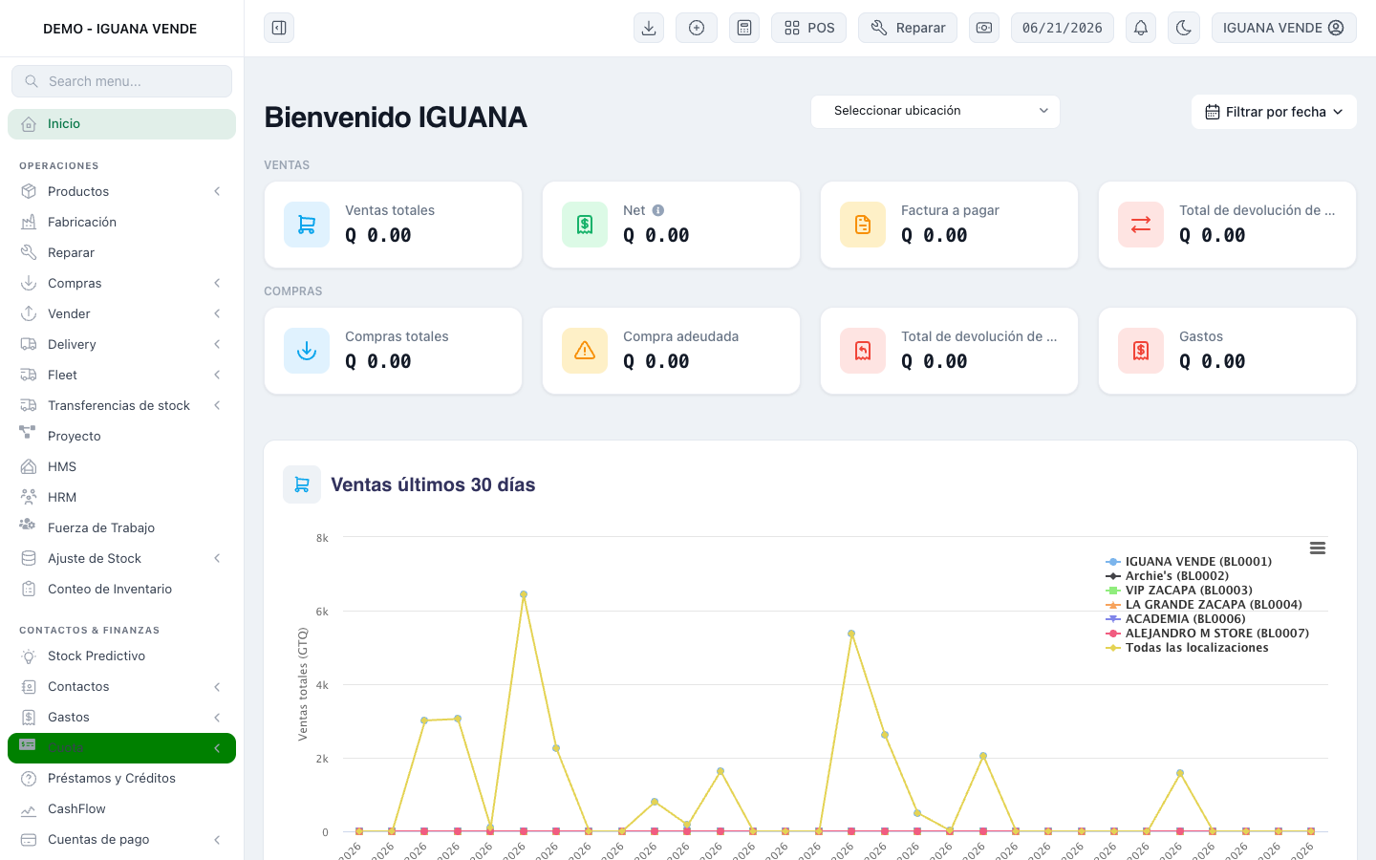The height and width of the screenshot is (860, 1376).
Task: Toggle dark mode moon icon
Action: click(x=1184, y=28)
